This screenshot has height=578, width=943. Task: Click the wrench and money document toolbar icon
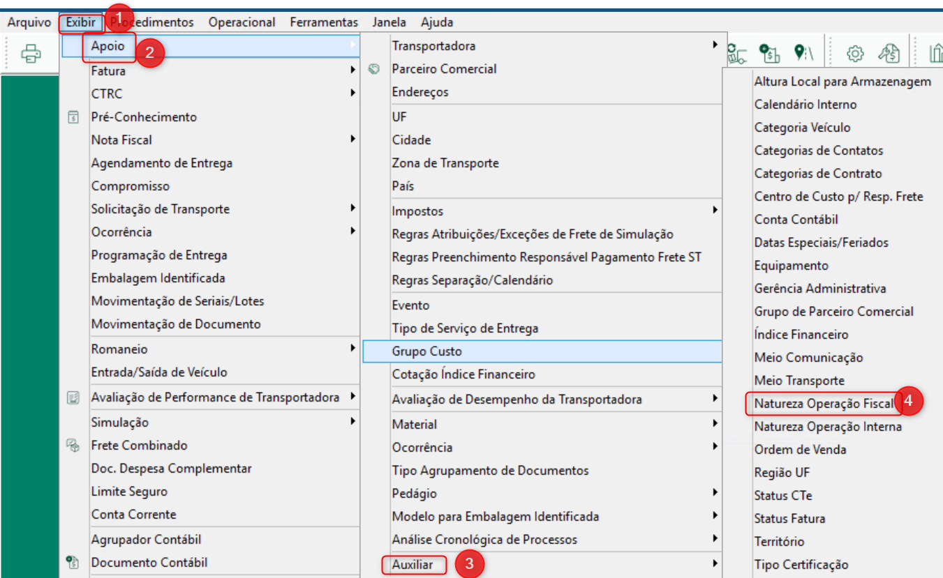(889, 53)
